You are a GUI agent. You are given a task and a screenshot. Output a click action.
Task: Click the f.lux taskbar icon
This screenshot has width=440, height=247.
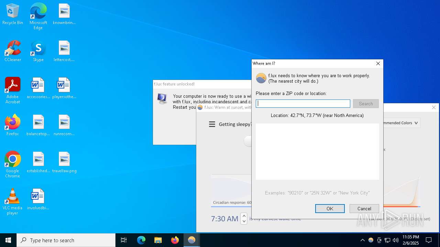coord(191,240)
